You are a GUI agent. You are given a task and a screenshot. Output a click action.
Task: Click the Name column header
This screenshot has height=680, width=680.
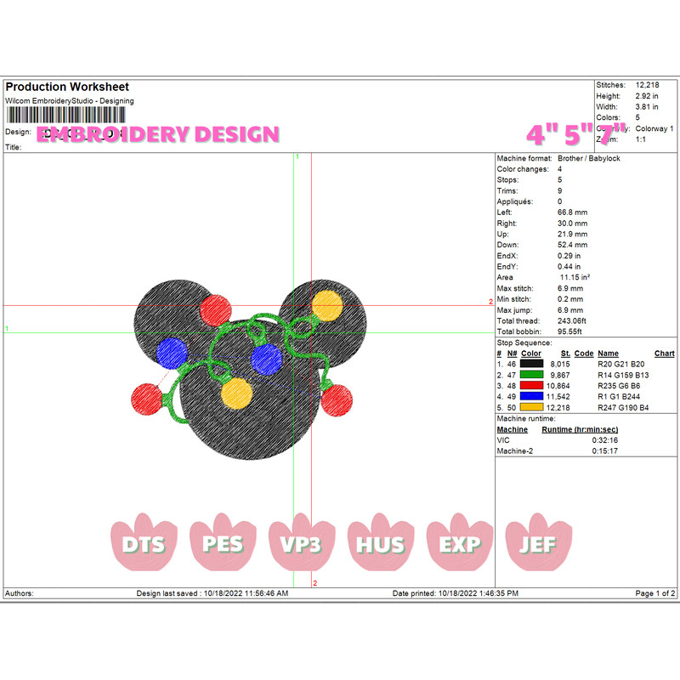click(608, 353)
